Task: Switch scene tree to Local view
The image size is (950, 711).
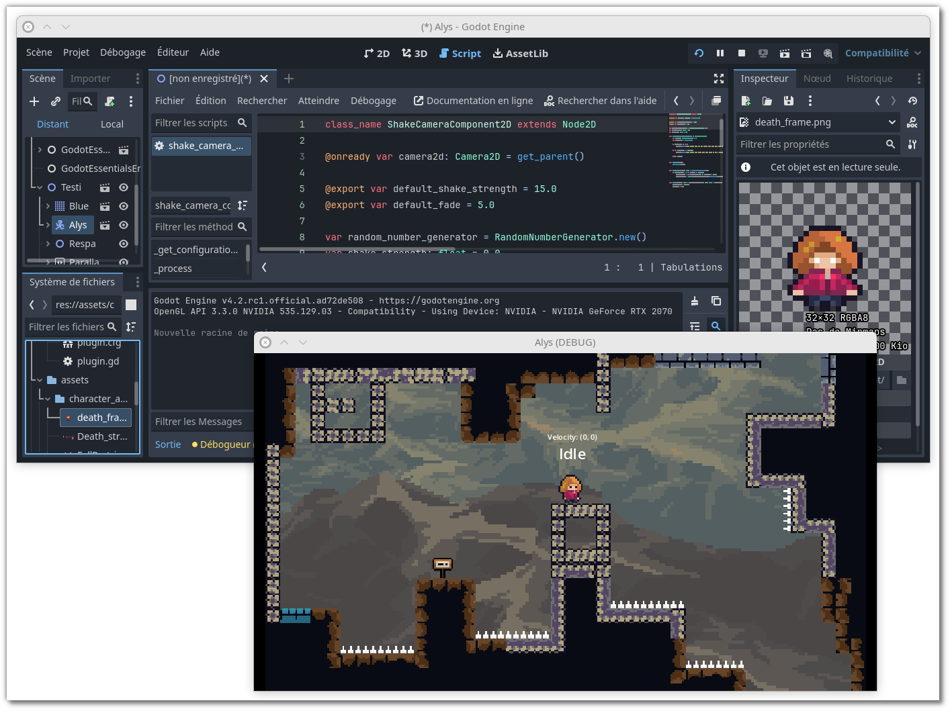Action: coord(112,124)
